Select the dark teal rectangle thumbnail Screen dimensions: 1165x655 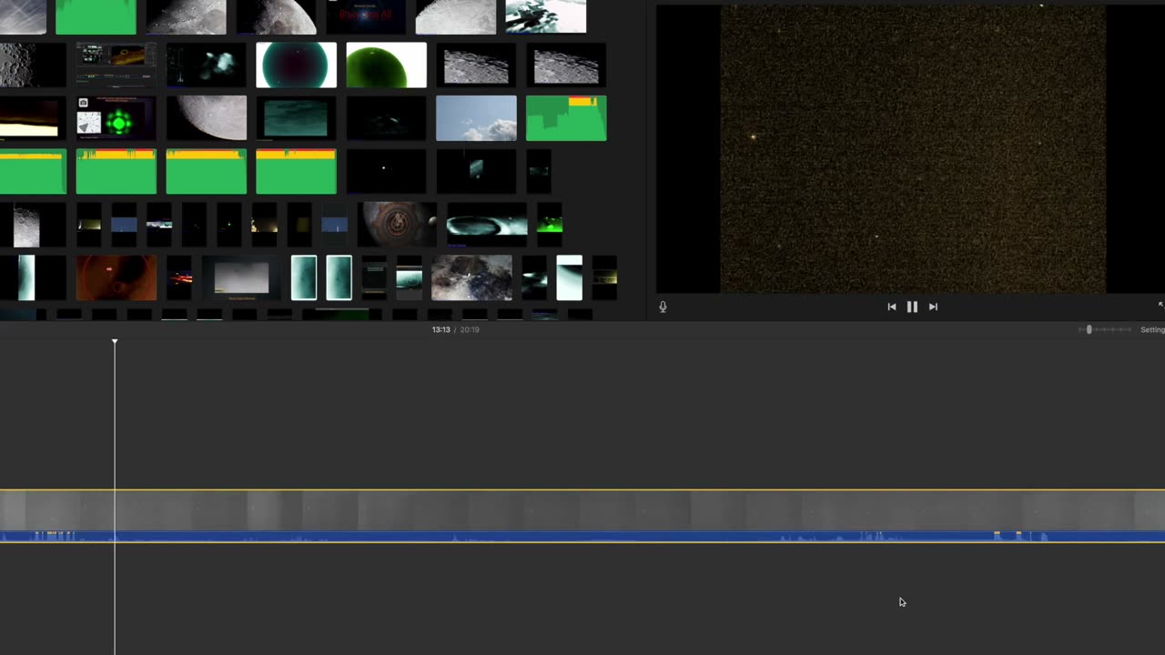[x=296, y=118]
